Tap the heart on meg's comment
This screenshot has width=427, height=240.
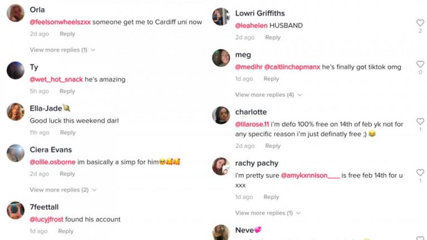[x=420, y=64]
